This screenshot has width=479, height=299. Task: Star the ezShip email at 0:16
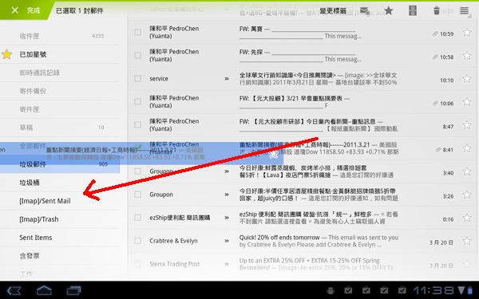(x=466, y=218)
